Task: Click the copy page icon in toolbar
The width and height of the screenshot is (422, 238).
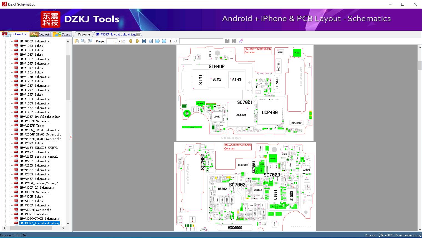Action: coord(77,41)
